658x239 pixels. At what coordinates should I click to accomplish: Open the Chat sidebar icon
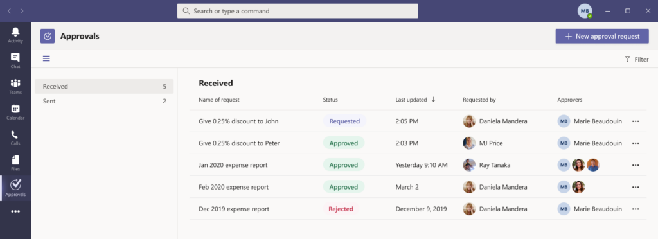(x=15, y=61)
